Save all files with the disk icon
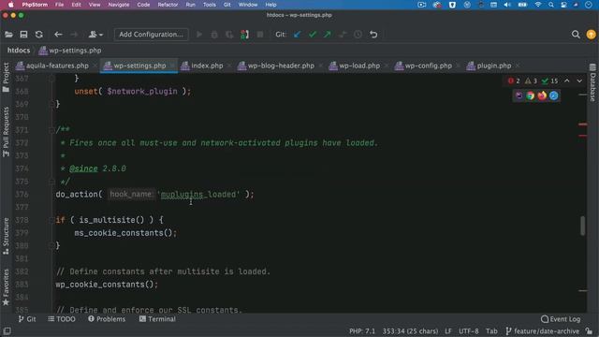The image size is (599, 337). coord(23,35)
